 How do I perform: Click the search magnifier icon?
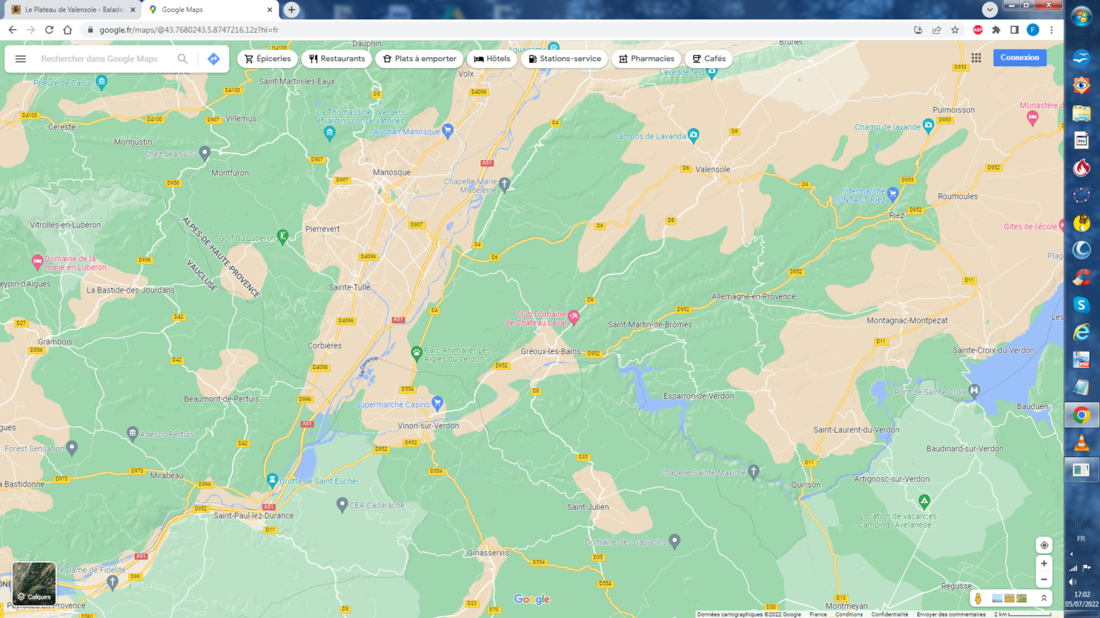(x=183, y=59)
